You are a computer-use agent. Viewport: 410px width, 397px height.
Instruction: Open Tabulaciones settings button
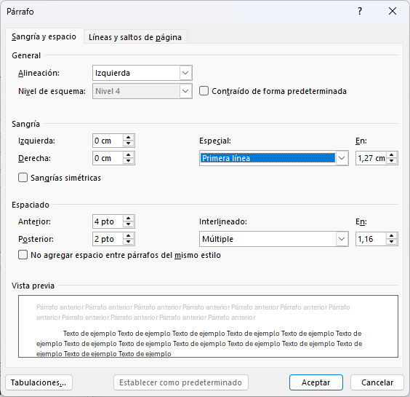[x=39, y=382]
